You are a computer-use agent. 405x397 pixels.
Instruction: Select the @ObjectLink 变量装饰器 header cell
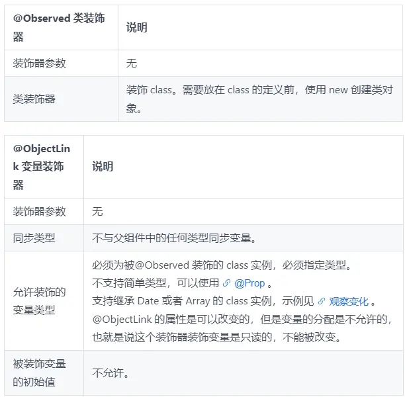click(44, 167)
